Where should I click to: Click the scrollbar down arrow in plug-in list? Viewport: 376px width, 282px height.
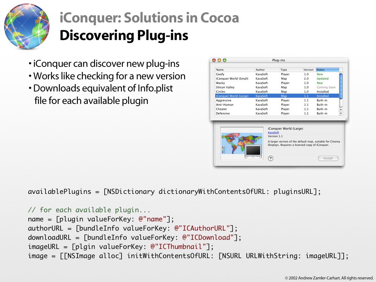[x=341, y=113]
